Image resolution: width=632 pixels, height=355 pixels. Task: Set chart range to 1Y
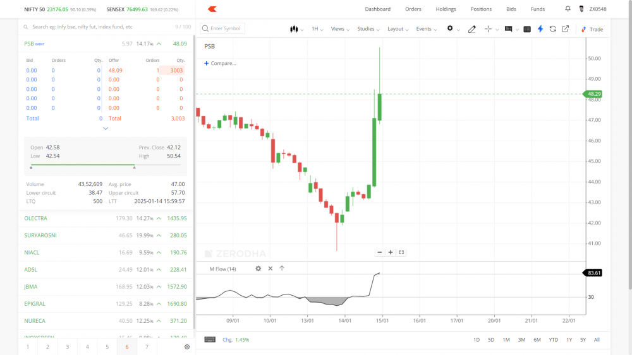569,340
